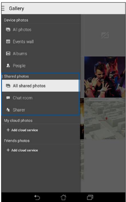Click the All photos picture icon
Viewport: 126px width, 202px height.
8,29
